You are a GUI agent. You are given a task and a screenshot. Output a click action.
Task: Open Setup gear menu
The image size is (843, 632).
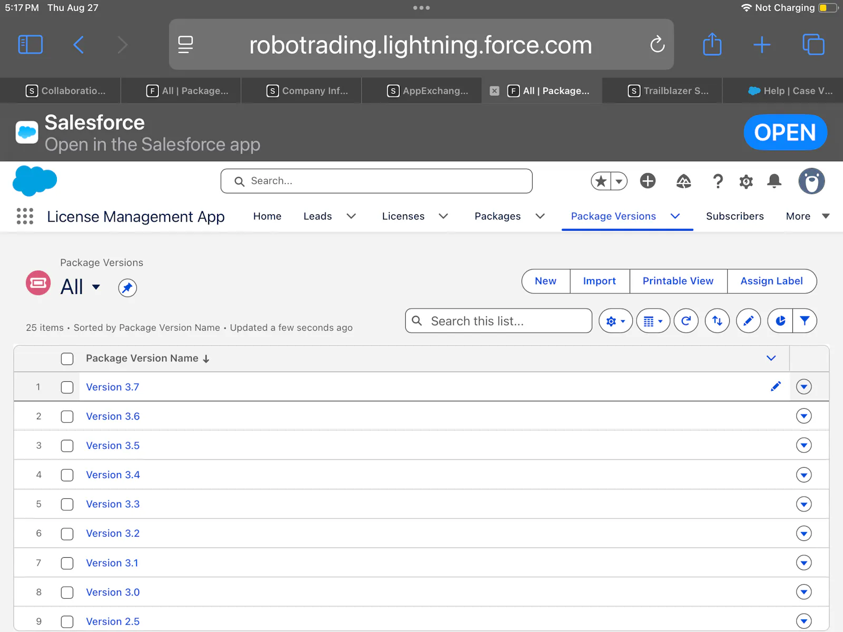[746, 182]
